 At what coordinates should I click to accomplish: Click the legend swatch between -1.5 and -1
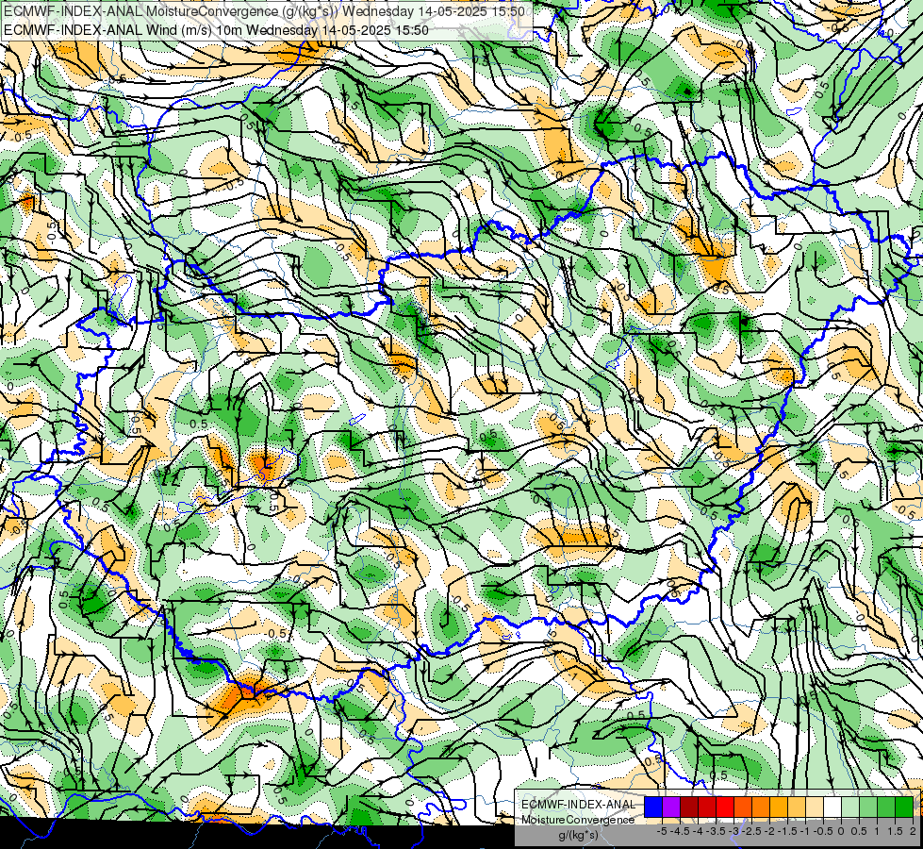[x=797, y=807]
